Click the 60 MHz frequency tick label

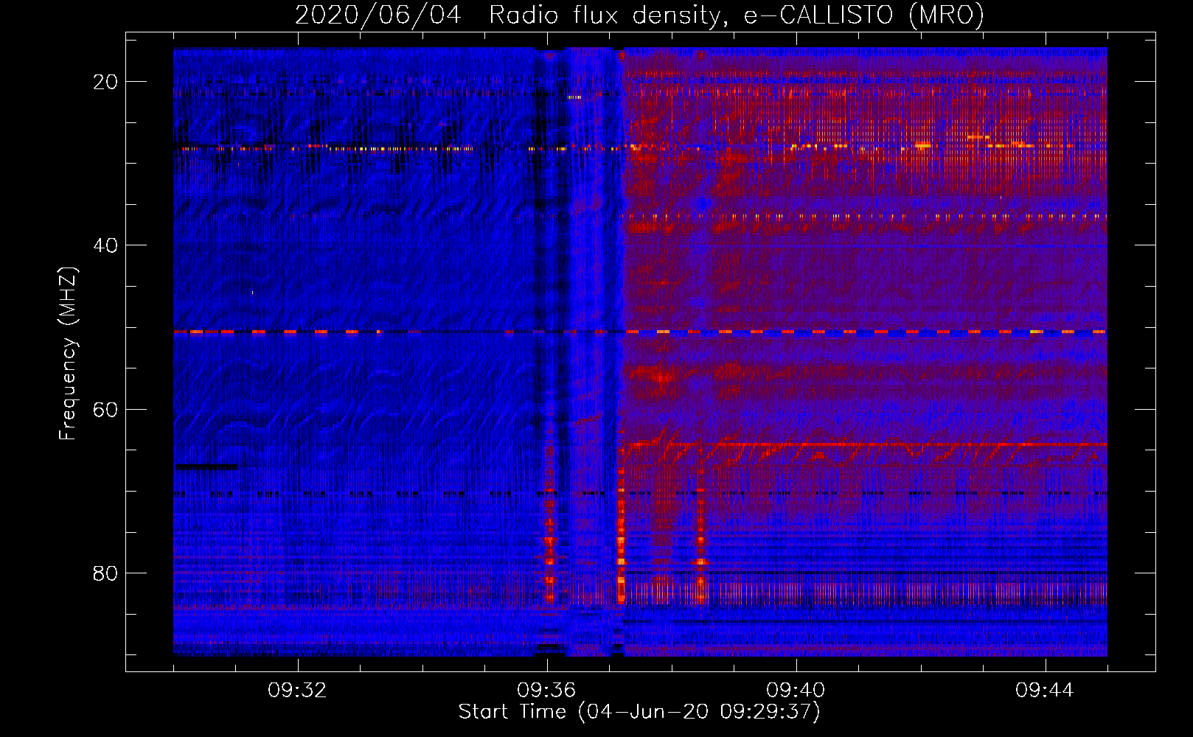(x=105, y=409)
